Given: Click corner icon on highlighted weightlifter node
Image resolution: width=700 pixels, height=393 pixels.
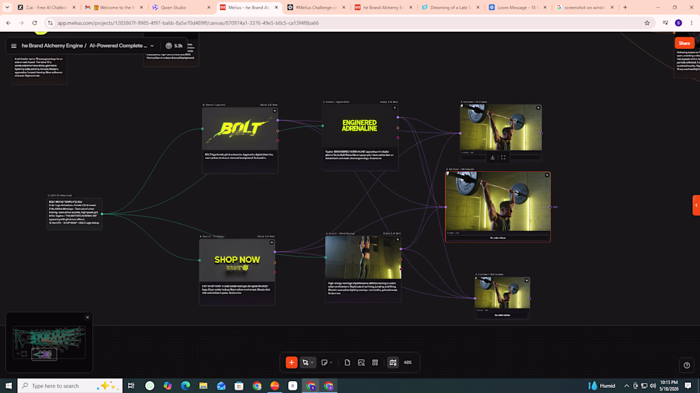Looking at the screenshot, I should pyautogui.click(x=547, y=175).
